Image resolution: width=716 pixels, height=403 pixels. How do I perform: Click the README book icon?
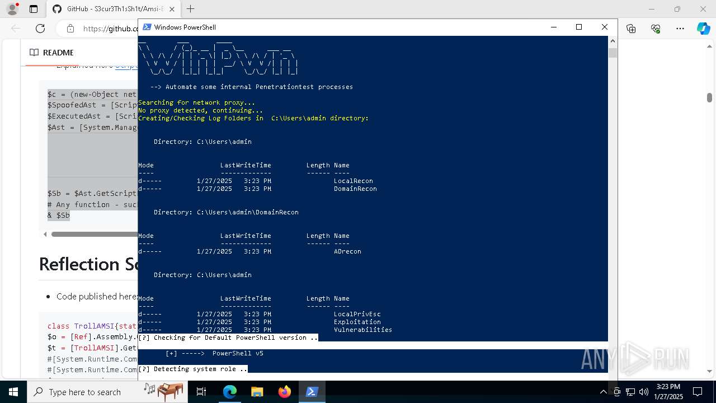coord(34,53)
